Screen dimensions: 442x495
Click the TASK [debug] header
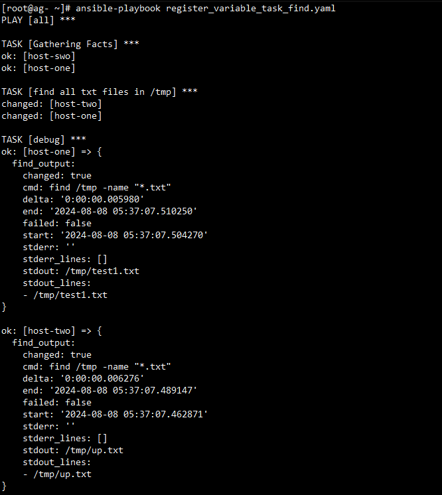[44, 139]
